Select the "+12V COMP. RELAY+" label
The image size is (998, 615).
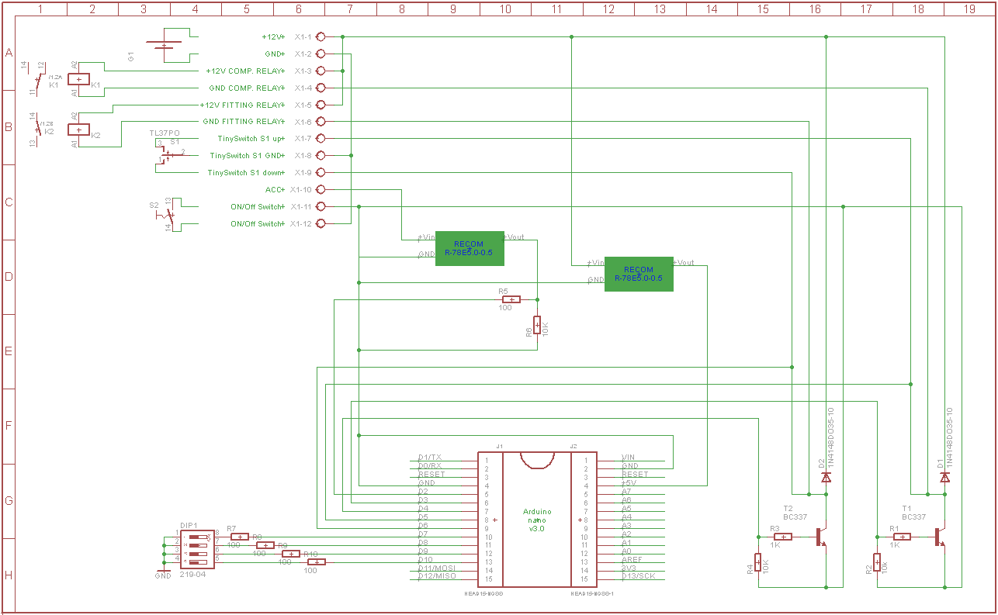245,71
